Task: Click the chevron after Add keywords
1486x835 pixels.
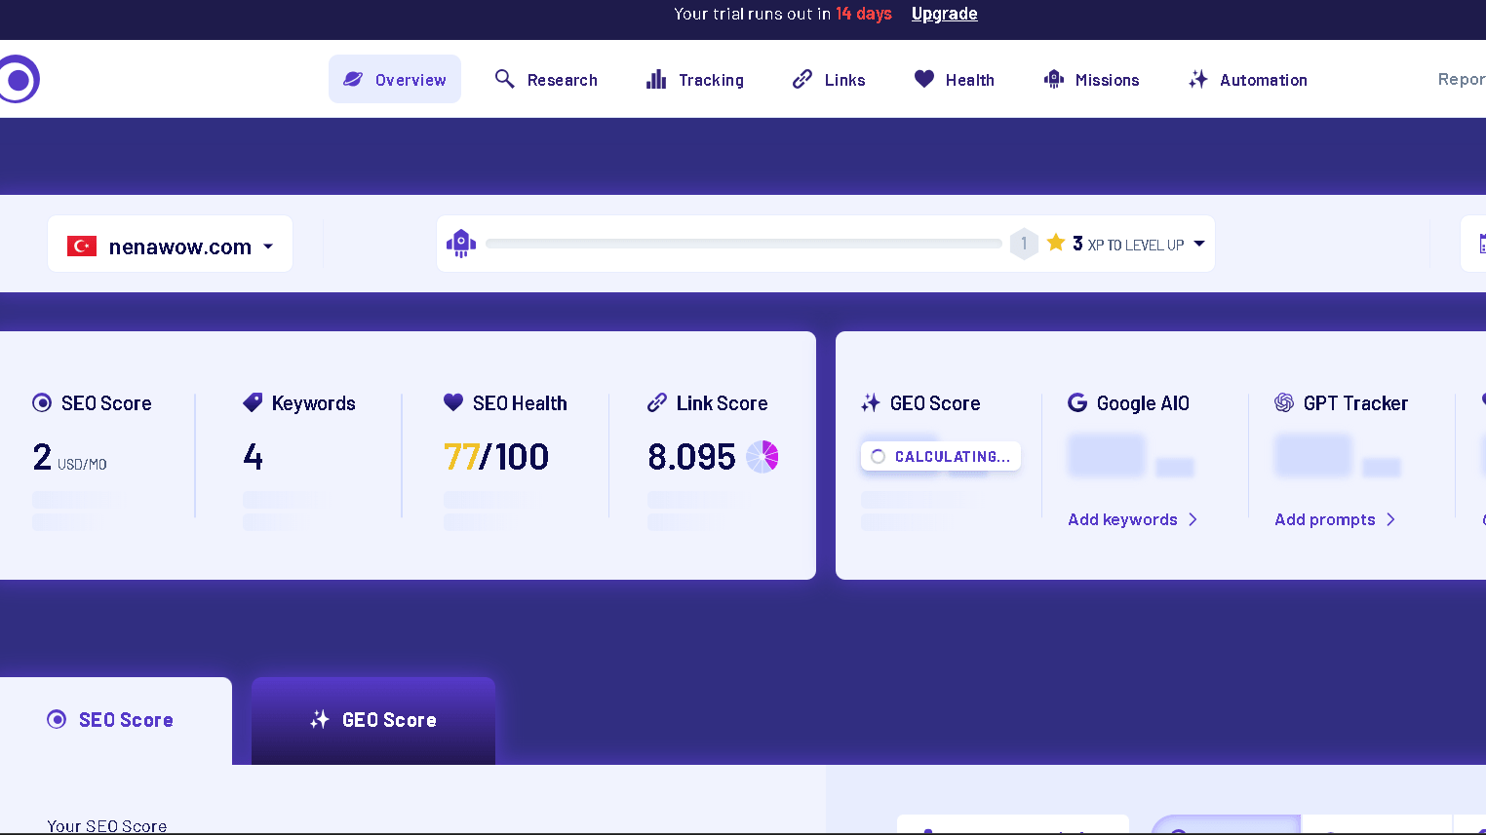Action: [1193, 519]
